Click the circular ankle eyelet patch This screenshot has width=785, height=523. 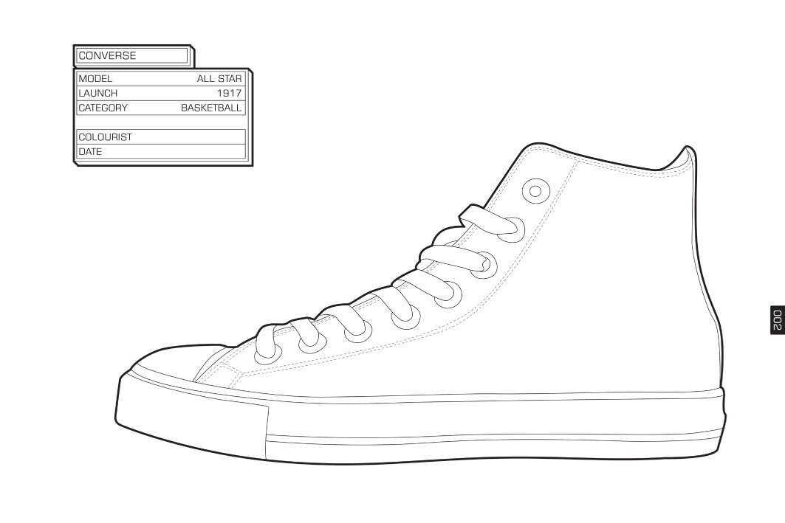(x=536, y=190)
